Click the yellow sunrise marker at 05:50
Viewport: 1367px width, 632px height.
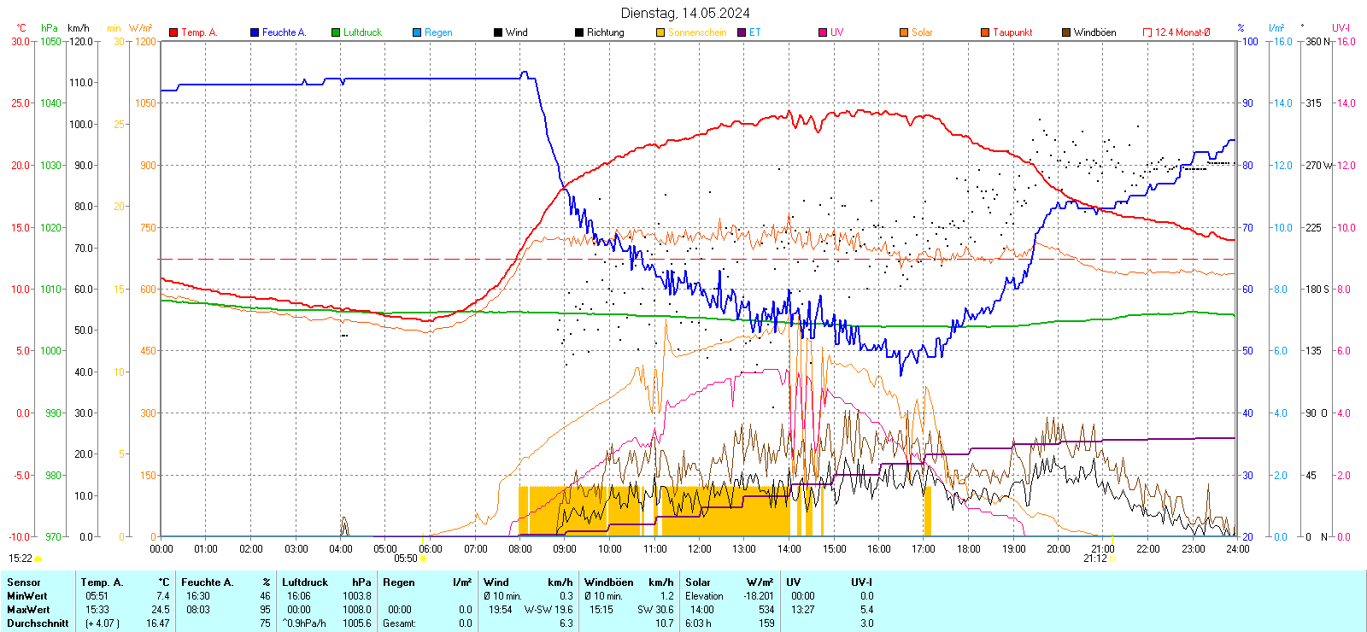tap(423, 559)
